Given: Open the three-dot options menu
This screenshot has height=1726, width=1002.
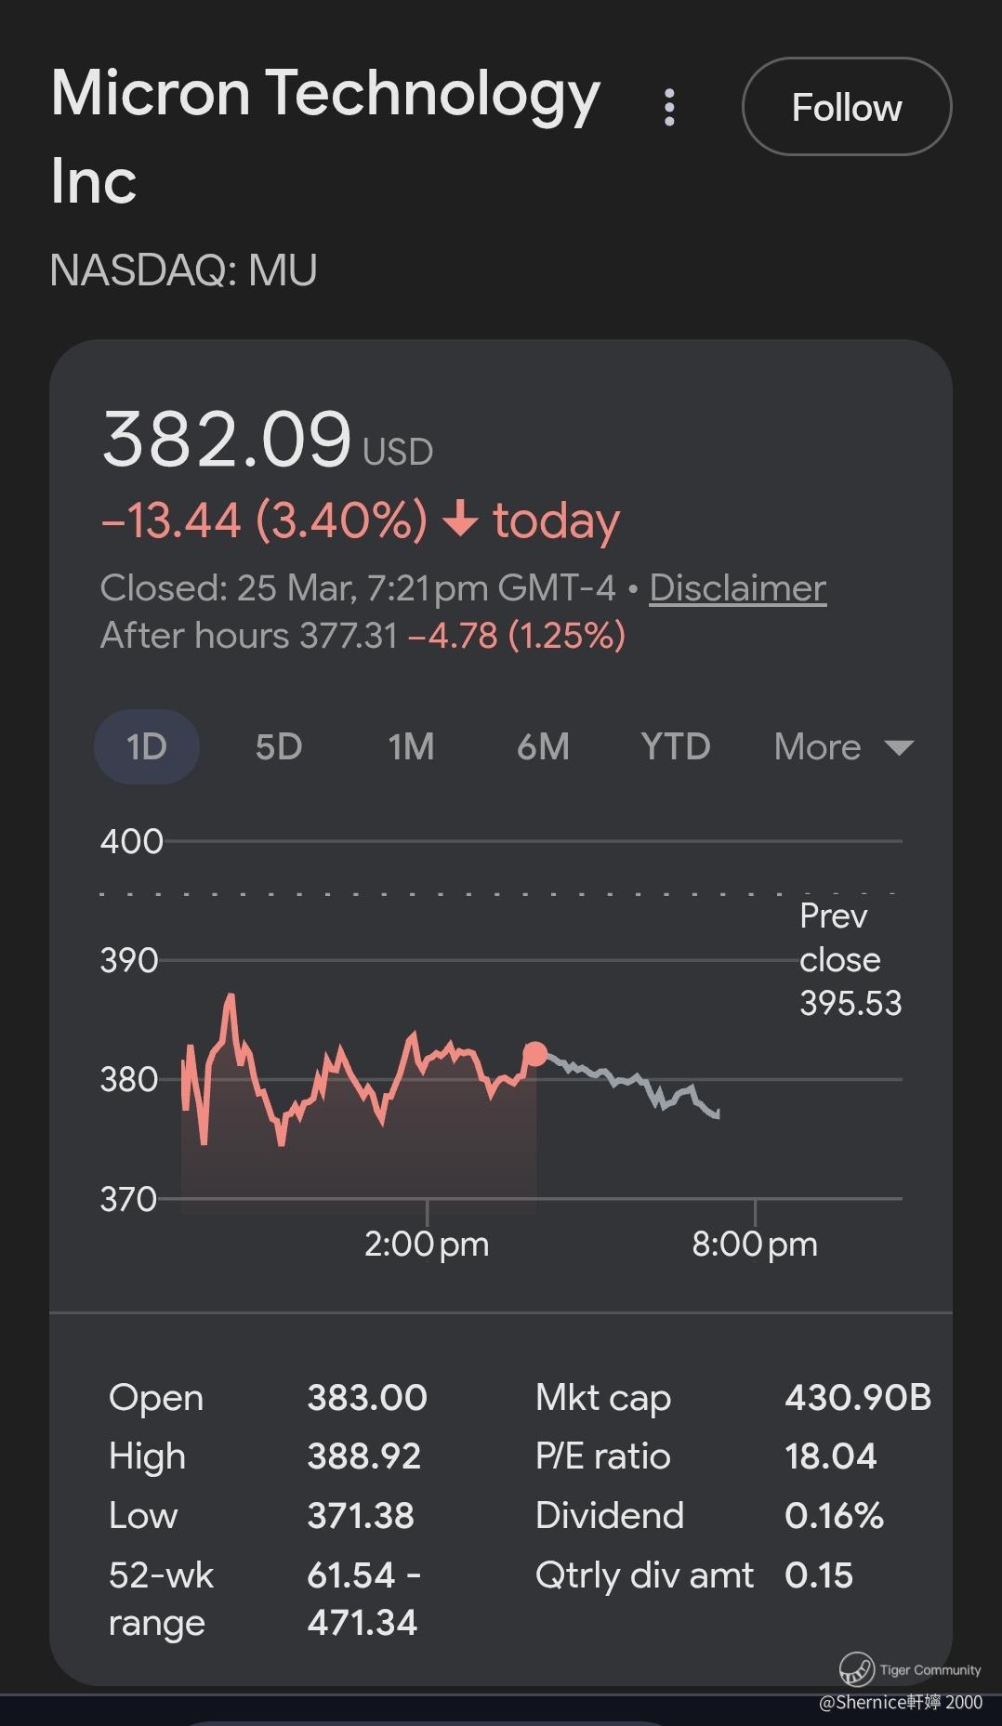Looking at the screenshot, I should click(x=669, y=108).
